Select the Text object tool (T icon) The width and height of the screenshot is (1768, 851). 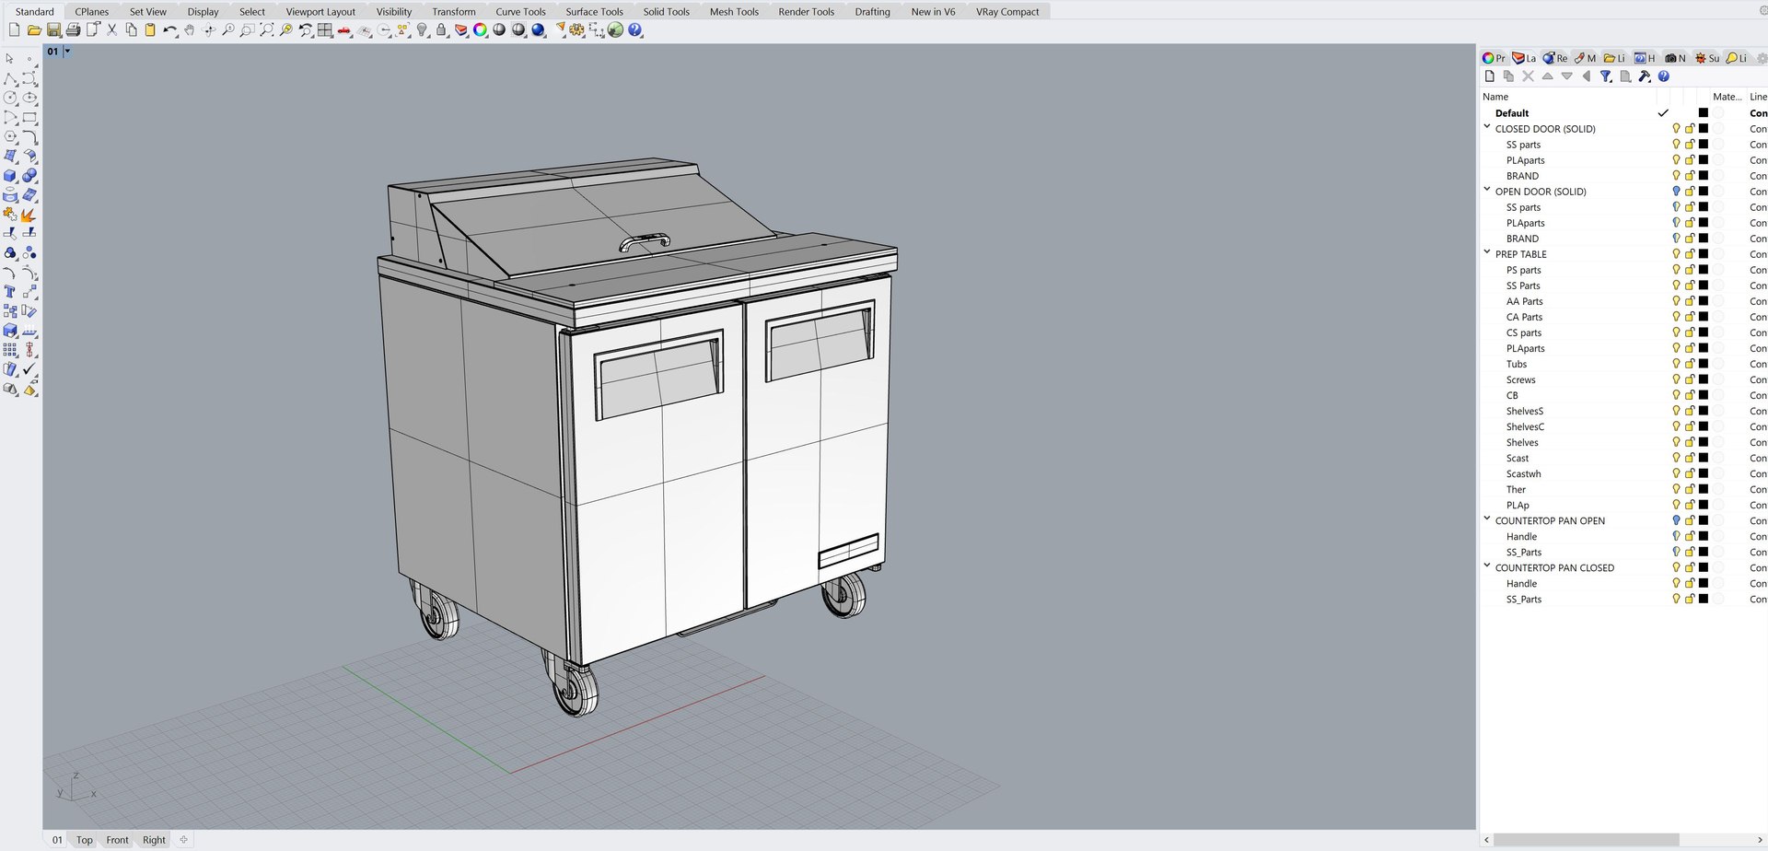coord(10,291)
